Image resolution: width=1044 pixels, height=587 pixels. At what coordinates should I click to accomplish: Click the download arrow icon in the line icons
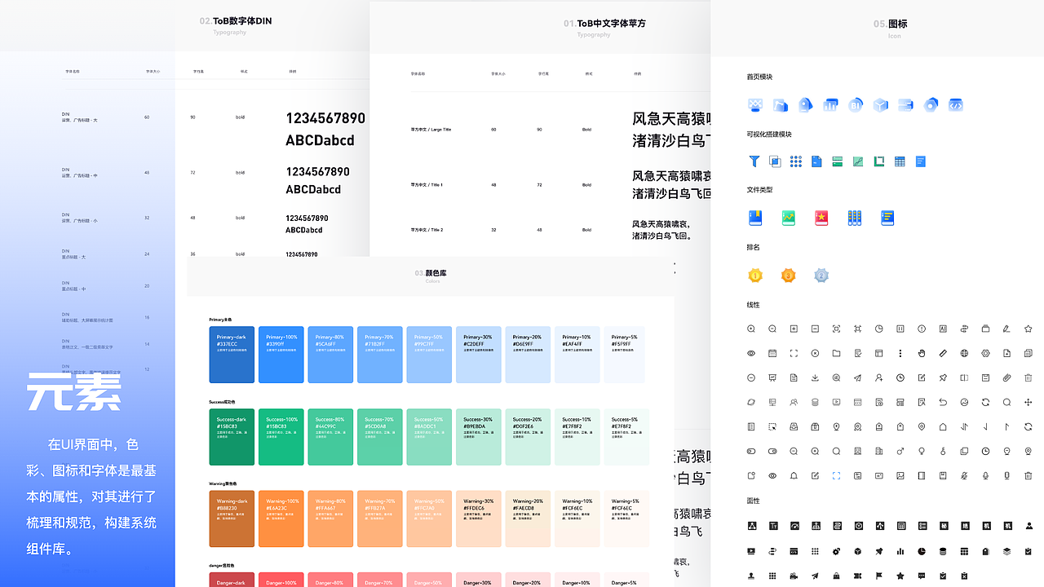pos(816,377)
